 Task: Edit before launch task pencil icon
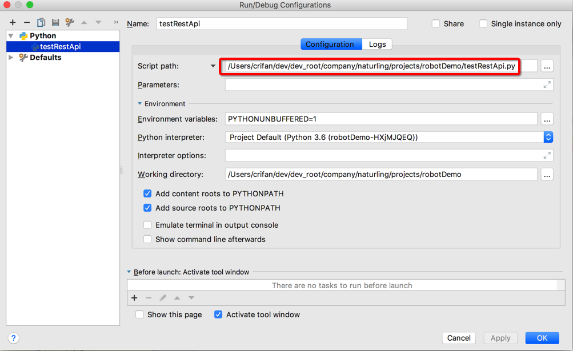click(x=163, y=298)
